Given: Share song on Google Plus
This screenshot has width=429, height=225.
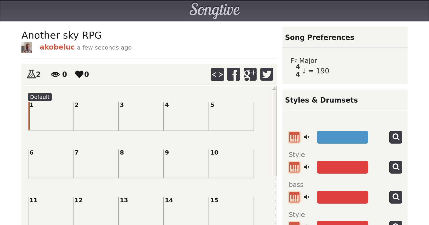Looking at the screenshot, I should 250,74.
